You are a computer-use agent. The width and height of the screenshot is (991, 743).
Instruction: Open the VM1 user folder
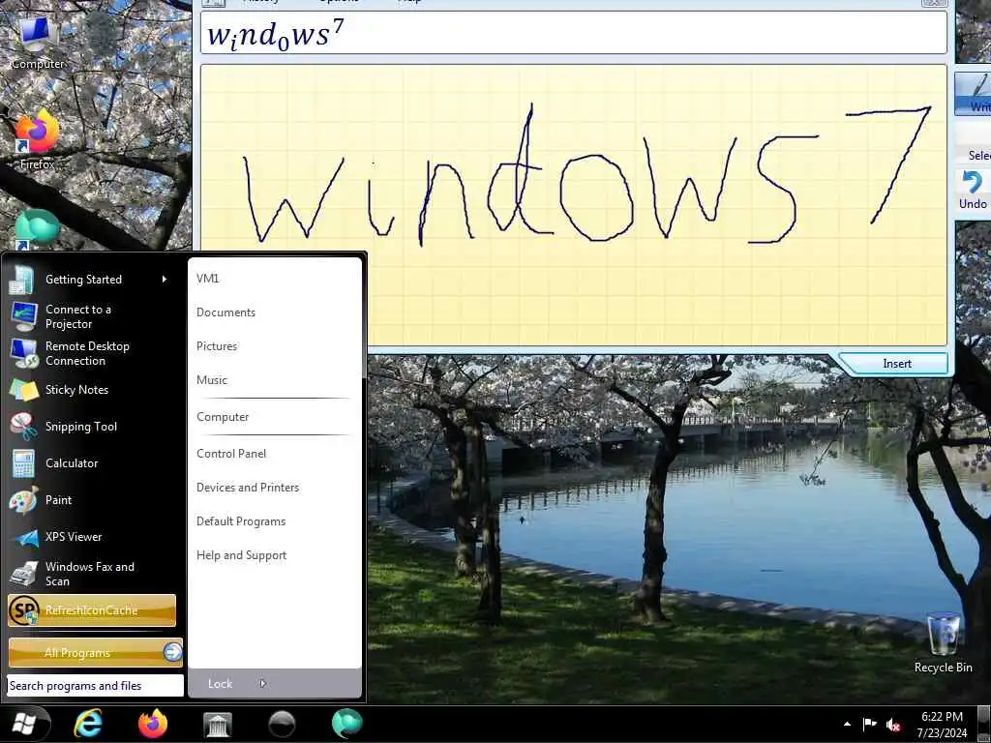207,279
